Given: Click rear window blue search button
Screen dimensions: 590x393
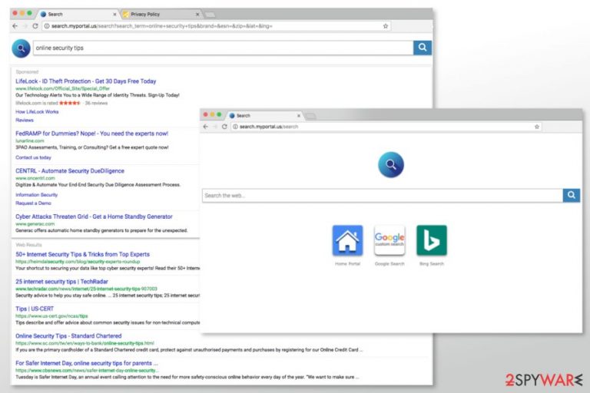Looking at the screenshot, I should (423, 48).
